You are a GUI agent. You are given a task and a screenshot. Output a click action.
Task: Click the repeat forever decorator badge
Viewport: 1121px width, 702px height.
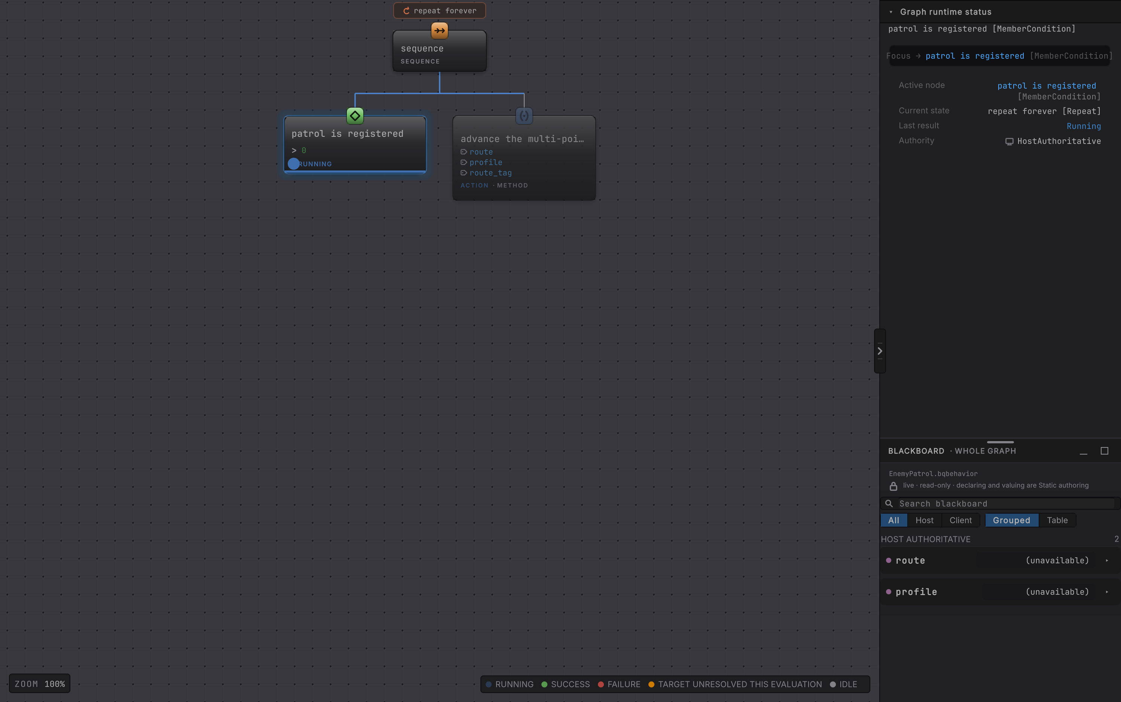click(x=439, y=10)
